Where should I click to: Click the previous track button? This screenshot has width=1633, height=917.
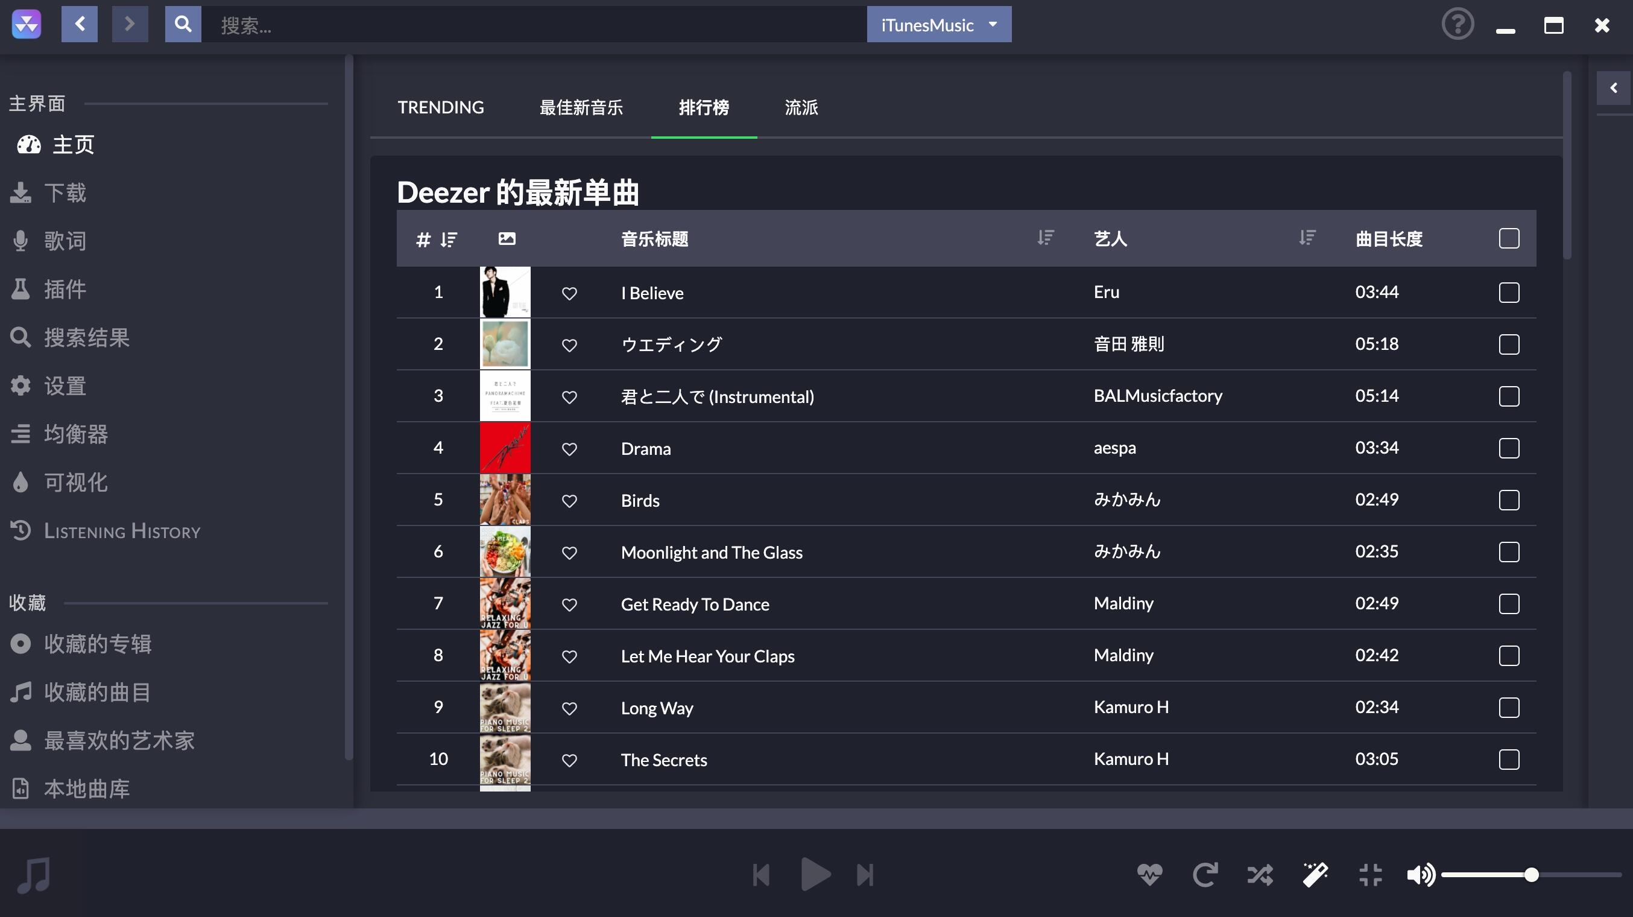click(760, 875)
